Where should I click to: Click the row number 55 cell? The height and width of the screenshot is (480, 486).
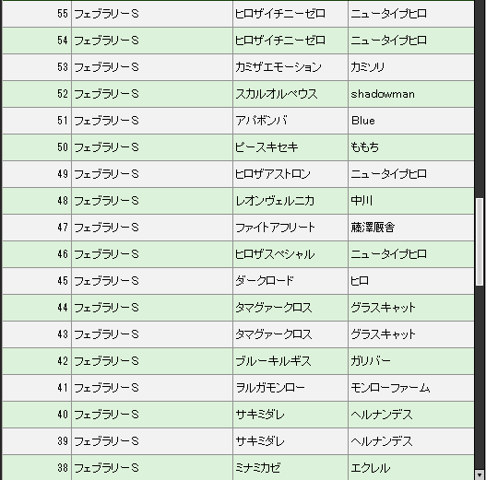(x=37, y=14)
